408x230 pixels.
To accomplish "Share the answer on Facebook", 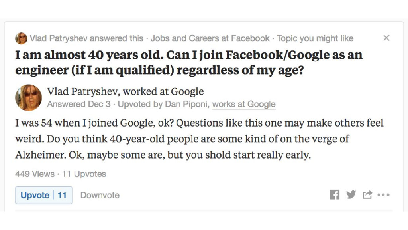I will click(x=334, y=195).
